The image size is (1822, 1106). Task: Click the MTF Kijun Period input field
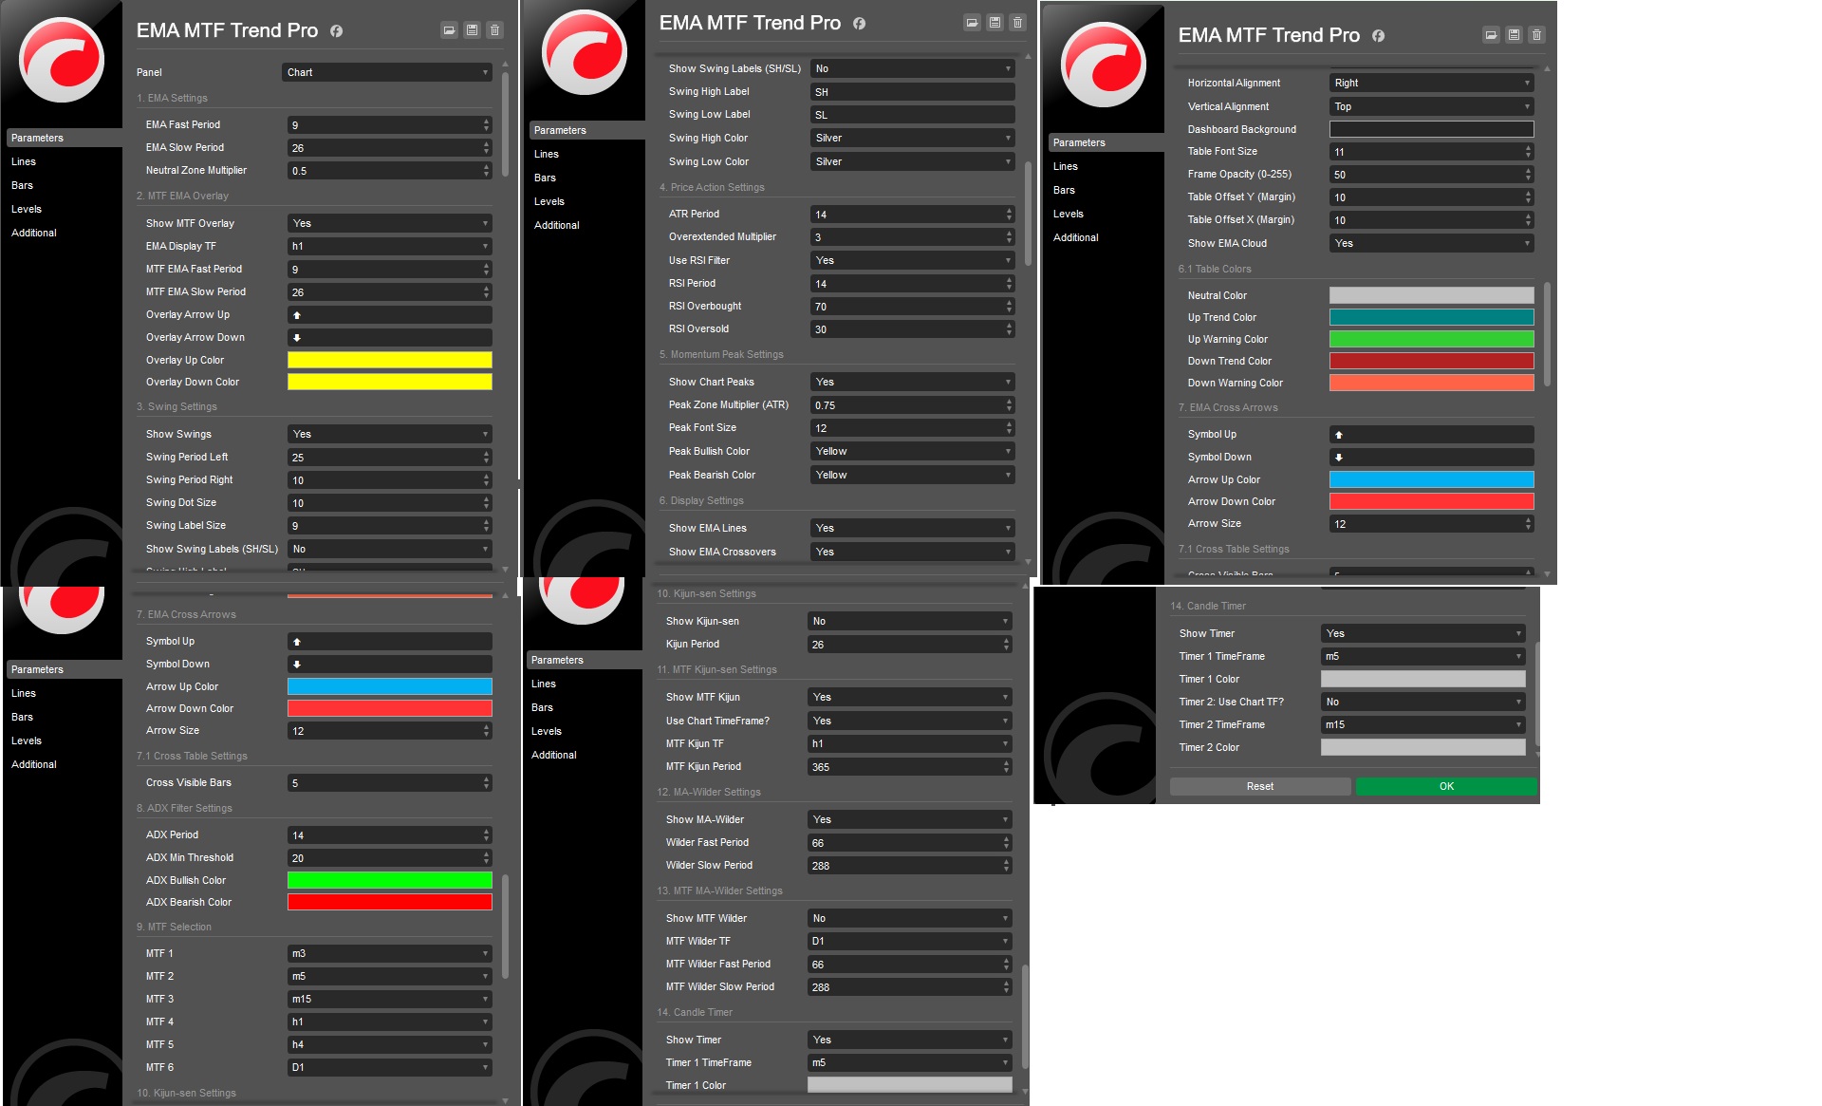[902, 766]
